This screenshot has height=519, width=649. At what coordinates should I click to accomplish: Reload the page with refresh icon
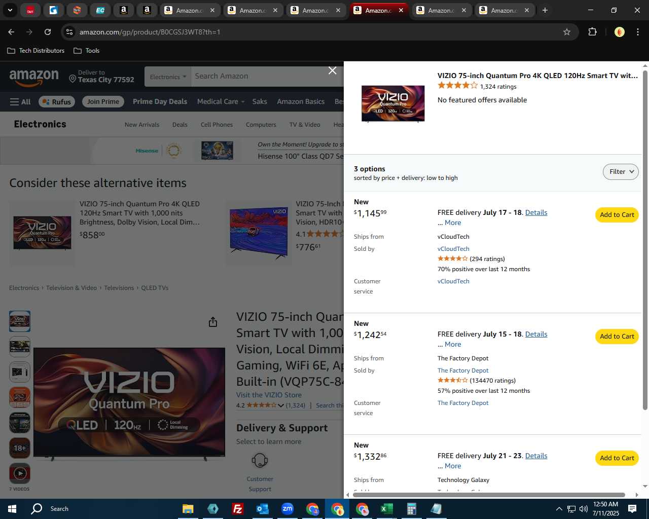(x=48, y=32)
